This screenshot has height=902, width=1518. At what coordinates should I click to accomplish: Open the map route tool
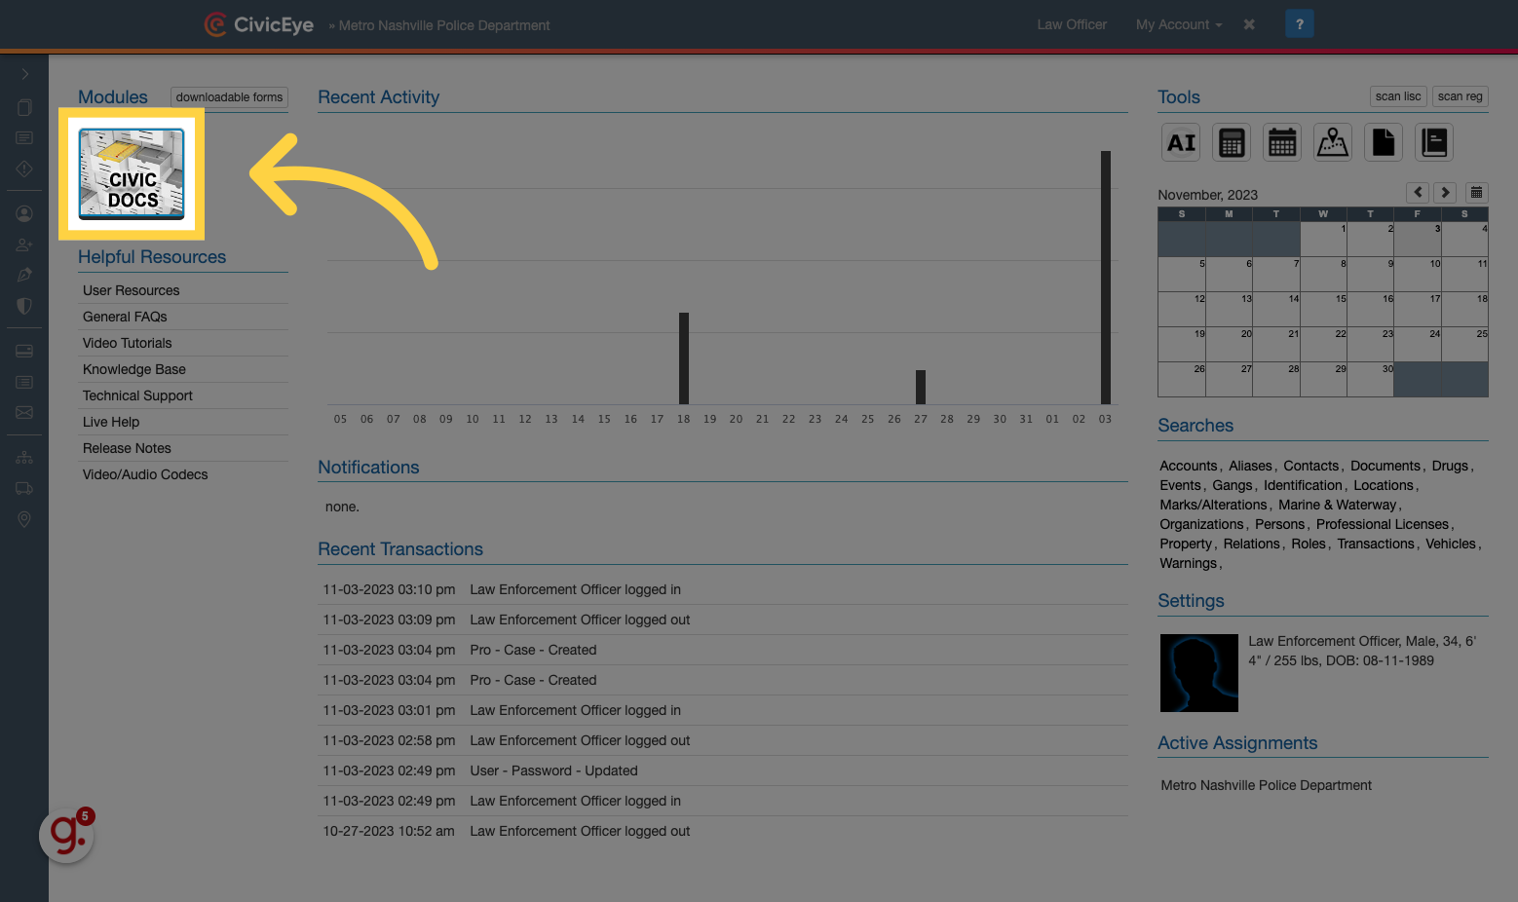1333,142
